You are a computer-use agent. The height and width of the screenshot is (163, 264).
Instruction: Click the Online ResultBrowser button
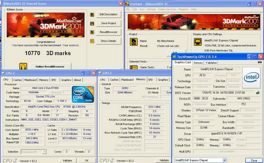point(50,67)
